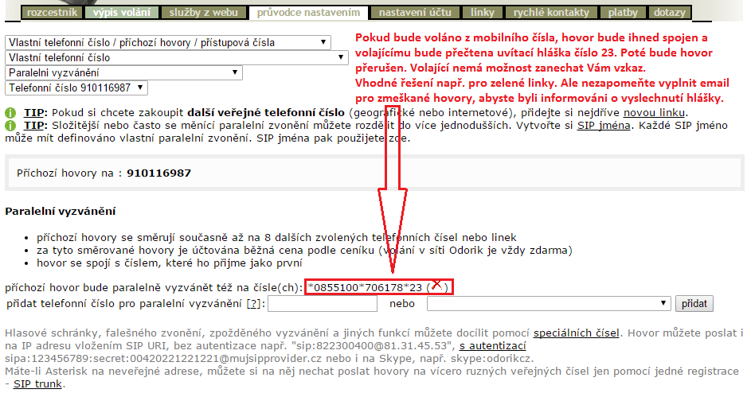Open the second 'Vlastní telefonní číslo' dropdown
The image size is (751, 397).
click(177, 57)
